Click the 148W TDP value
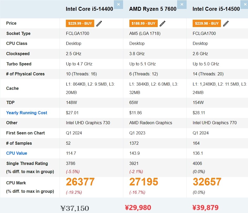 [x=71, y=102]
